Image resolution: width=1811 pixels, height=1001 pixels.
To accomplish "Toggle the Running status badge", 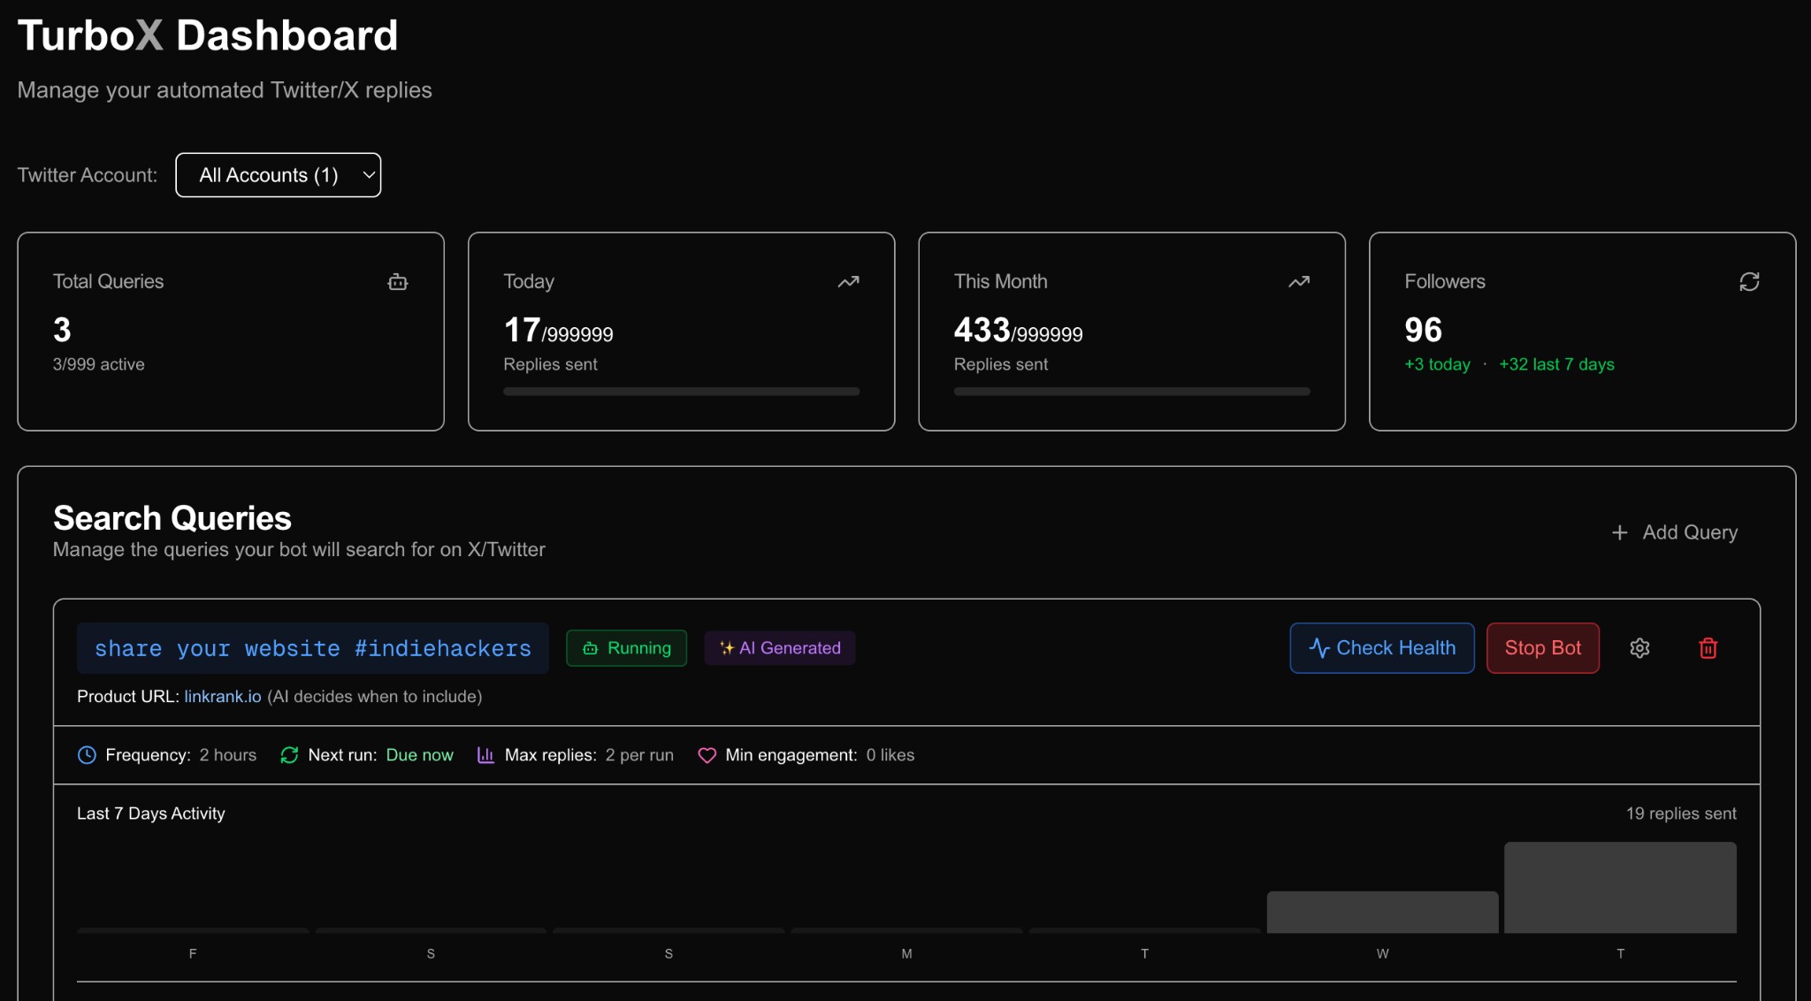I will click(626, 648).
